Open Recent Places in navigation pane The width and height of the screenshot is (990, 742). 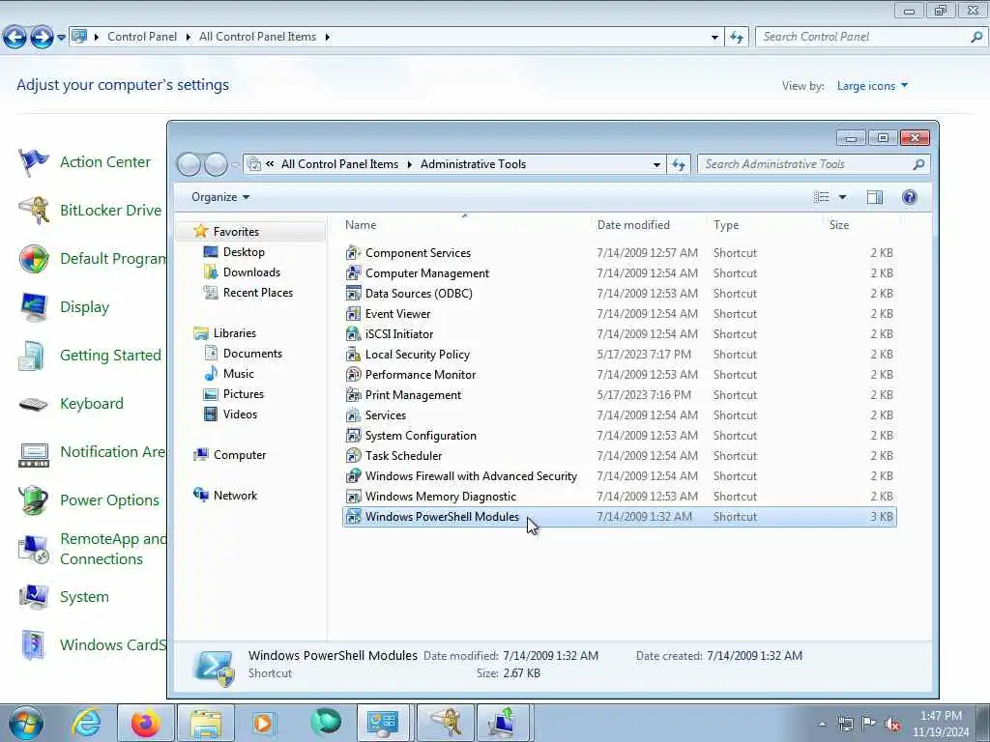pos(257,293)
